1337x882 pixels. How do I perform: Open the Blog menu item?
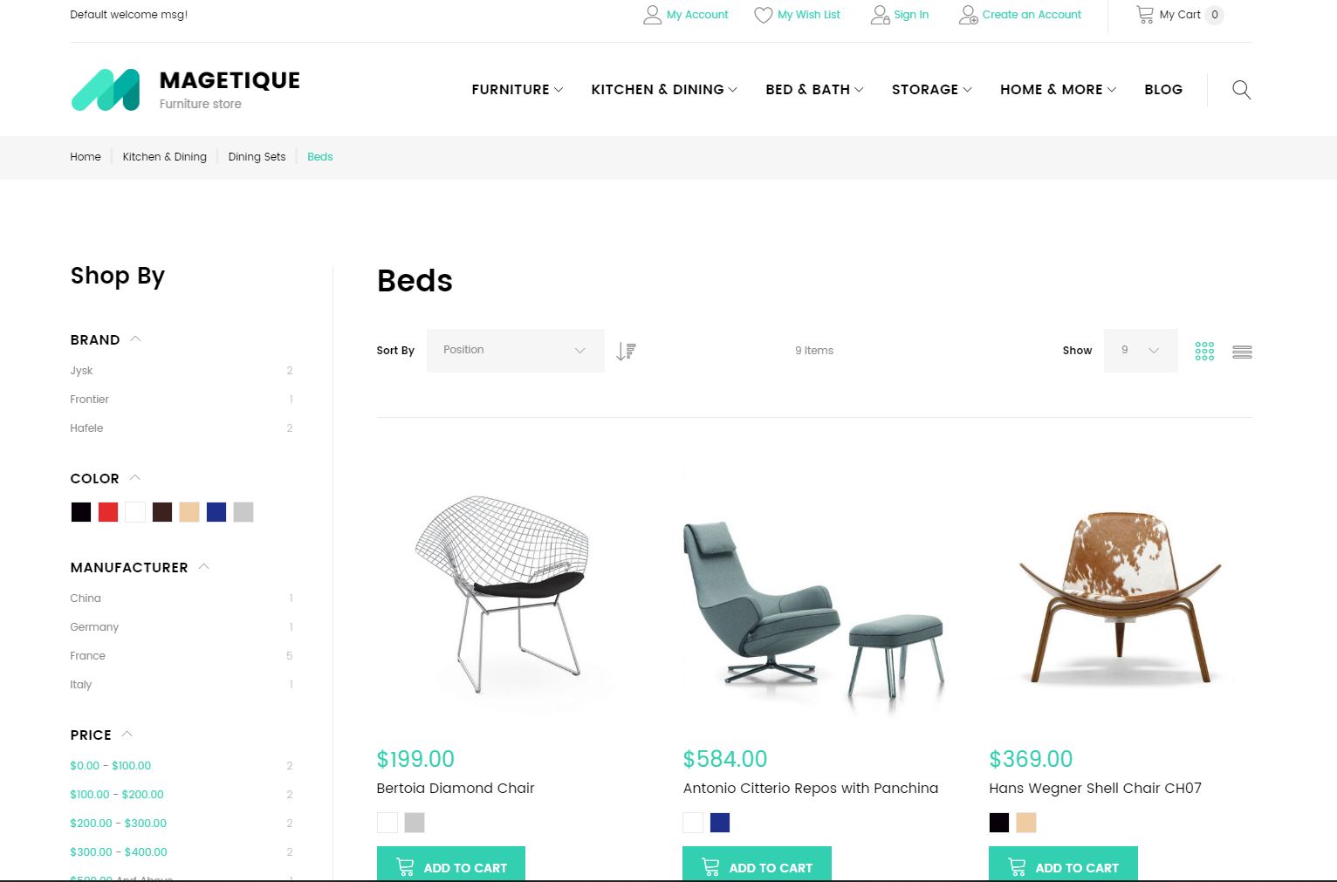tap(1163, 89)
